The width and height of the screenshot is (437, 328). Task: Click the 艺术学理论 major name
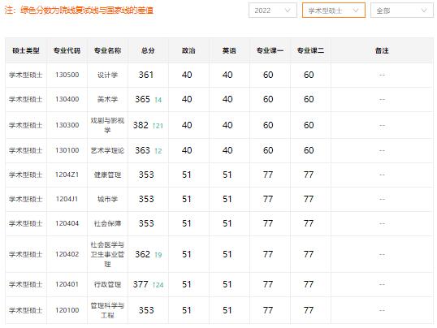point(107,150)
